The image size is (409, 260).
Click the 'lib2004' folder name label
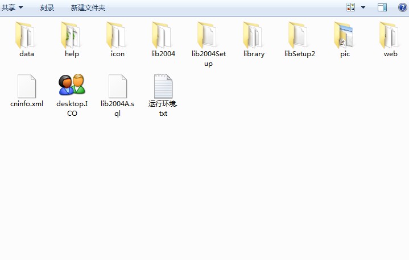coord(163,54)
